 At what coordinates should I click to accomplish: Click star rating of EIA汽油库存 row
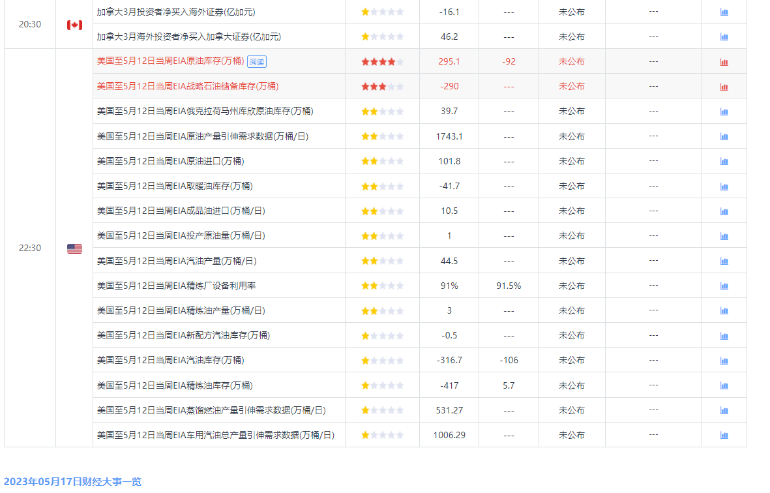click(x=382, y=361)
